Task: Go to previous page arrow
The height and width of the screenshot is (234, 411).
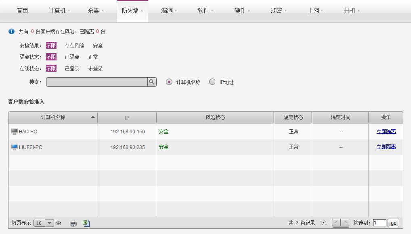Action: 336,223
